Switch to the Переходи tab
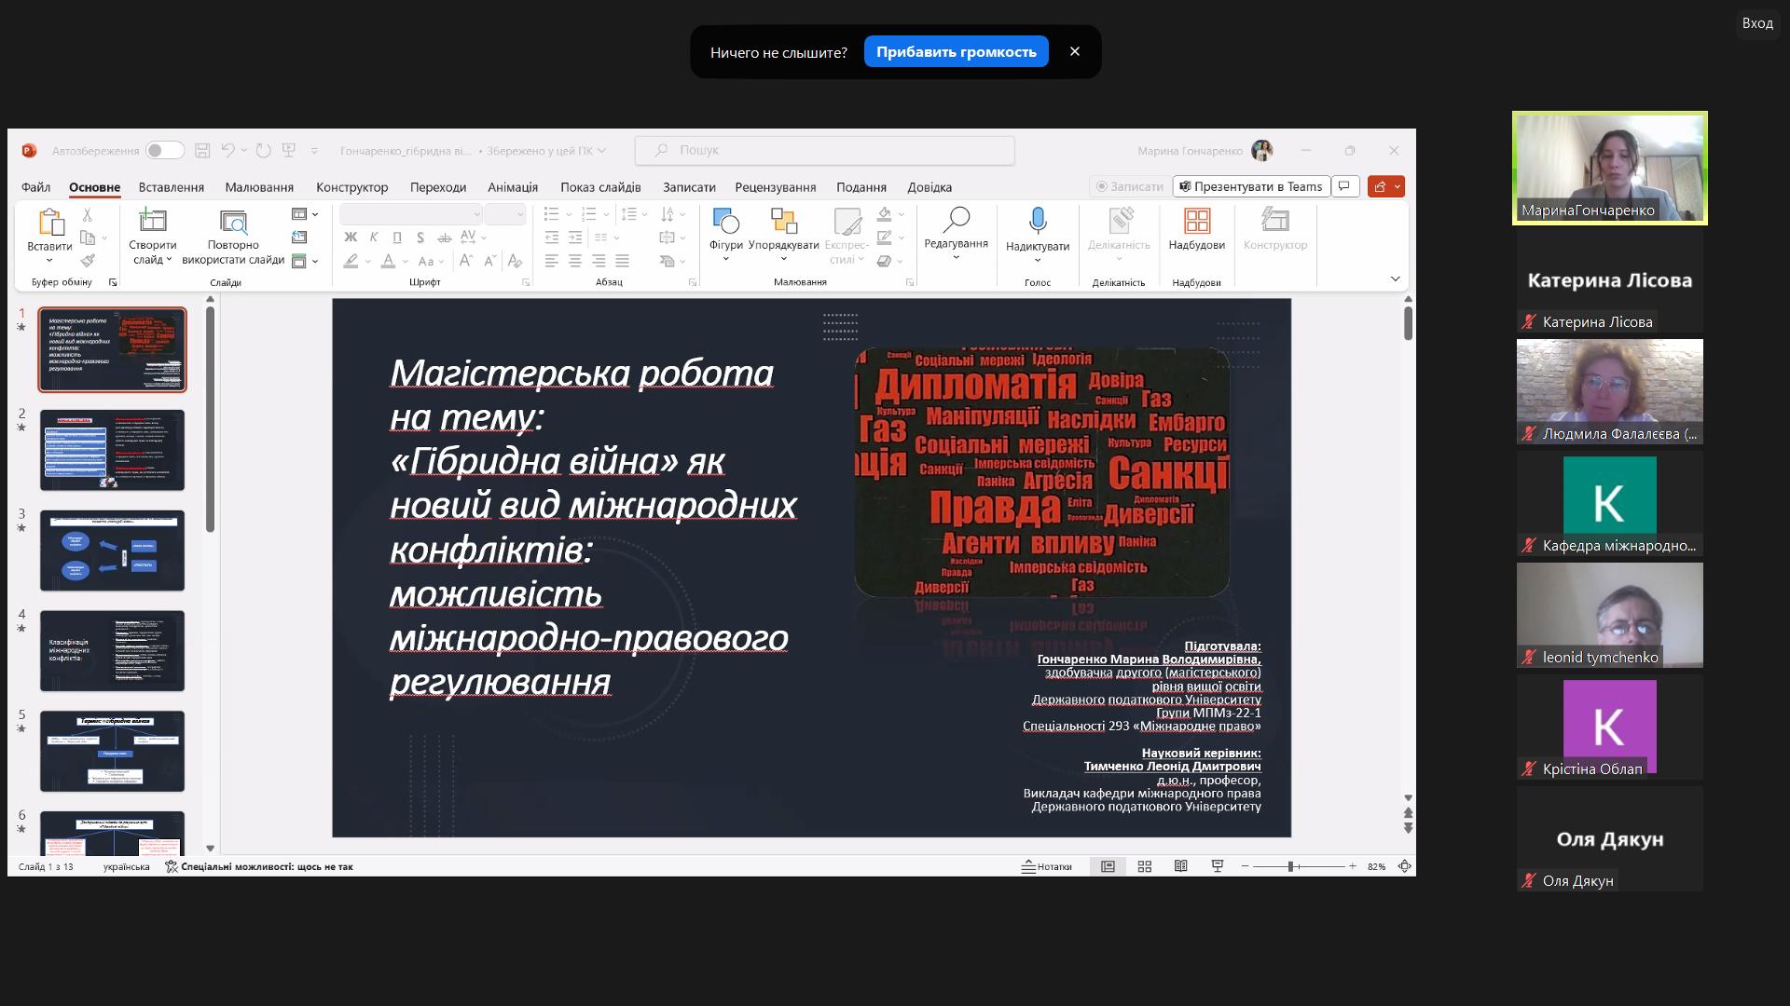The width and height of the screenshot is (1790, 1006). 438,187
